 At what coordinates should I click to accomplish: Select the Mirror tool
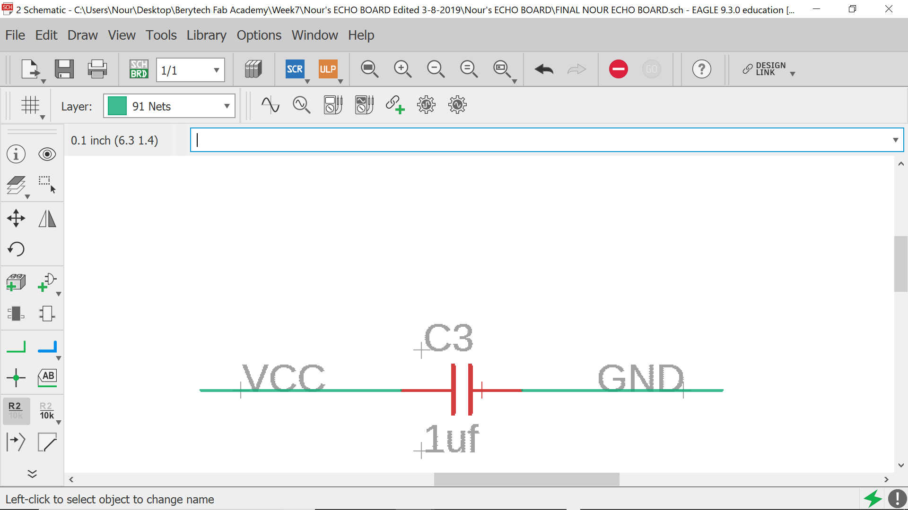[x=47, y=218]
